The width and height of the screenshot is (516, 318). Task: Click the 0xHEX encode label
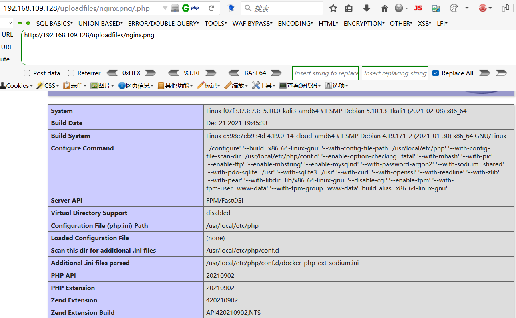click(x=131, y=73)
